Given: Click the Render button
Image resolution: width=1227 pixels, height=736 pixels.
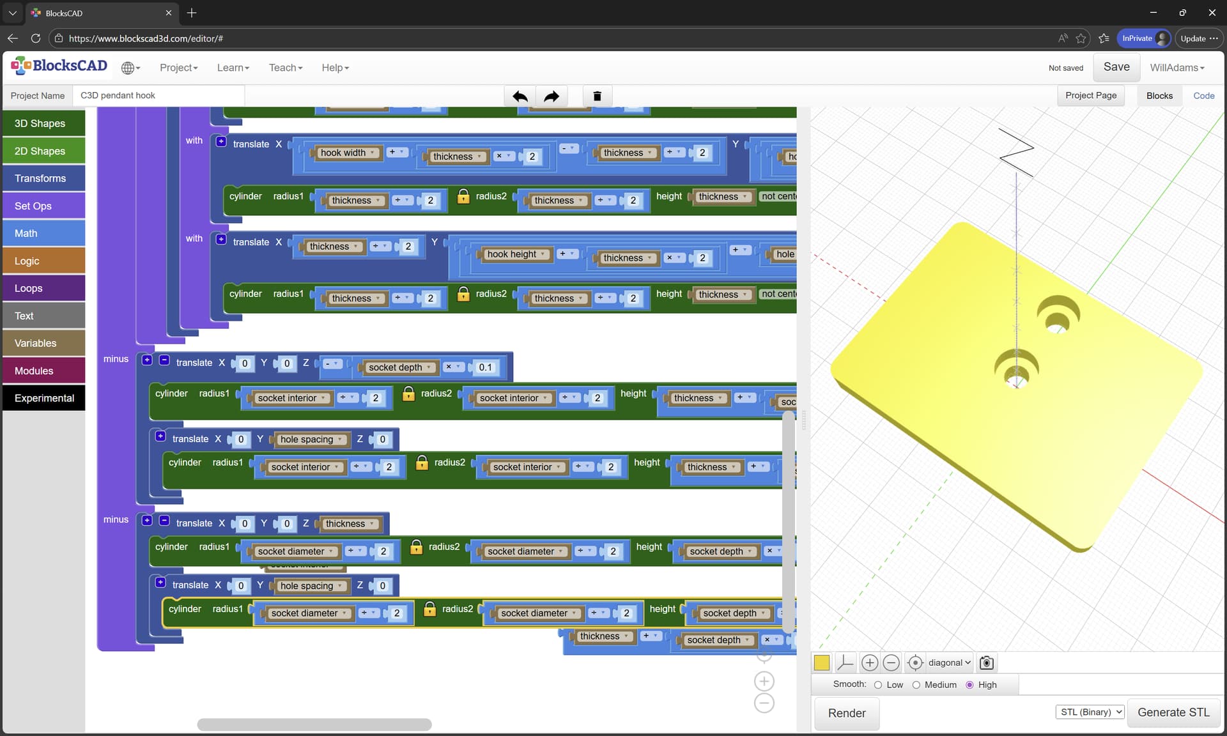Looking at the screenshot, I should [x=846, y=713].
